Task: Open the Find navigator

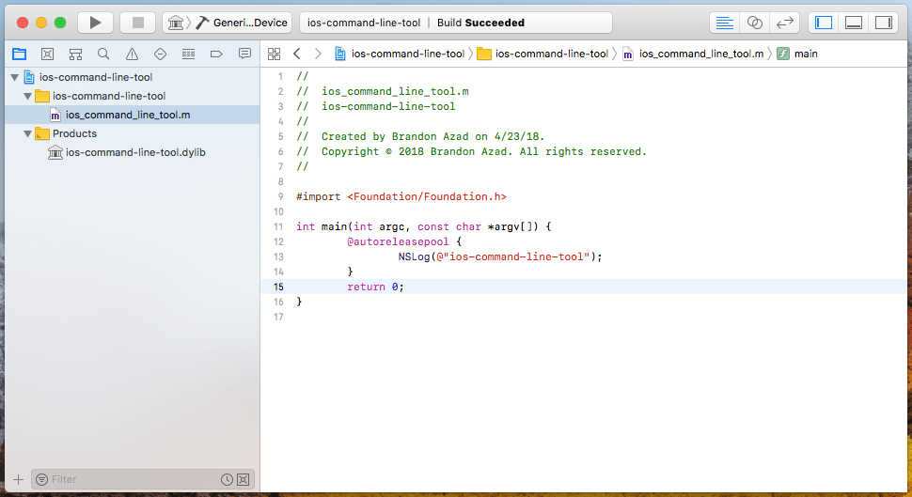Action: 103,54
